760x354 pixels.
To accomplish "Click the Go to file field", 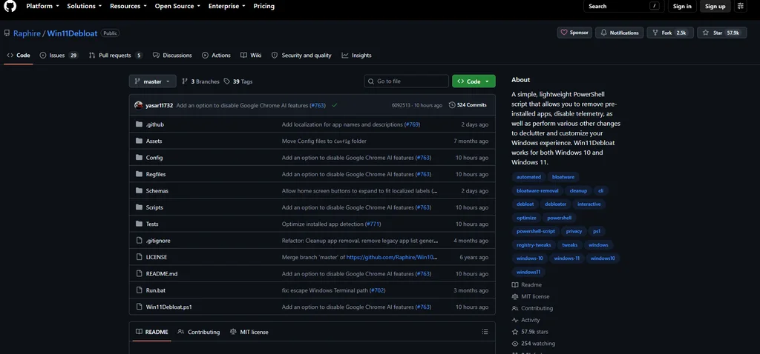I will point(406,81).
